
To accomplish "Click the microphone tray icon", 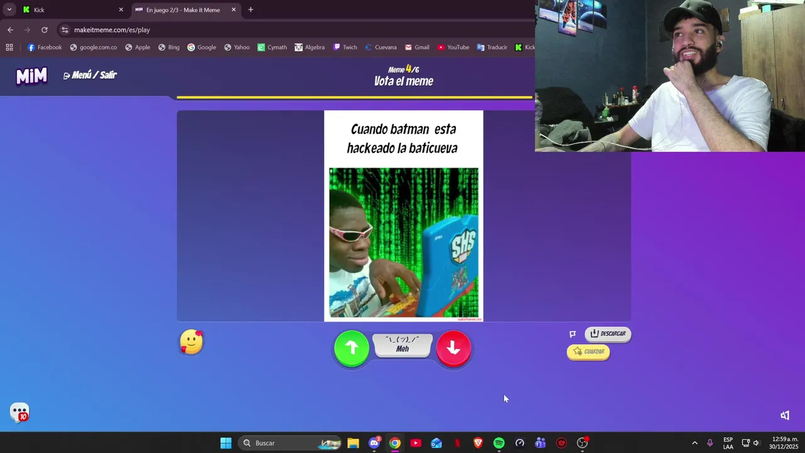I will 710,443.
